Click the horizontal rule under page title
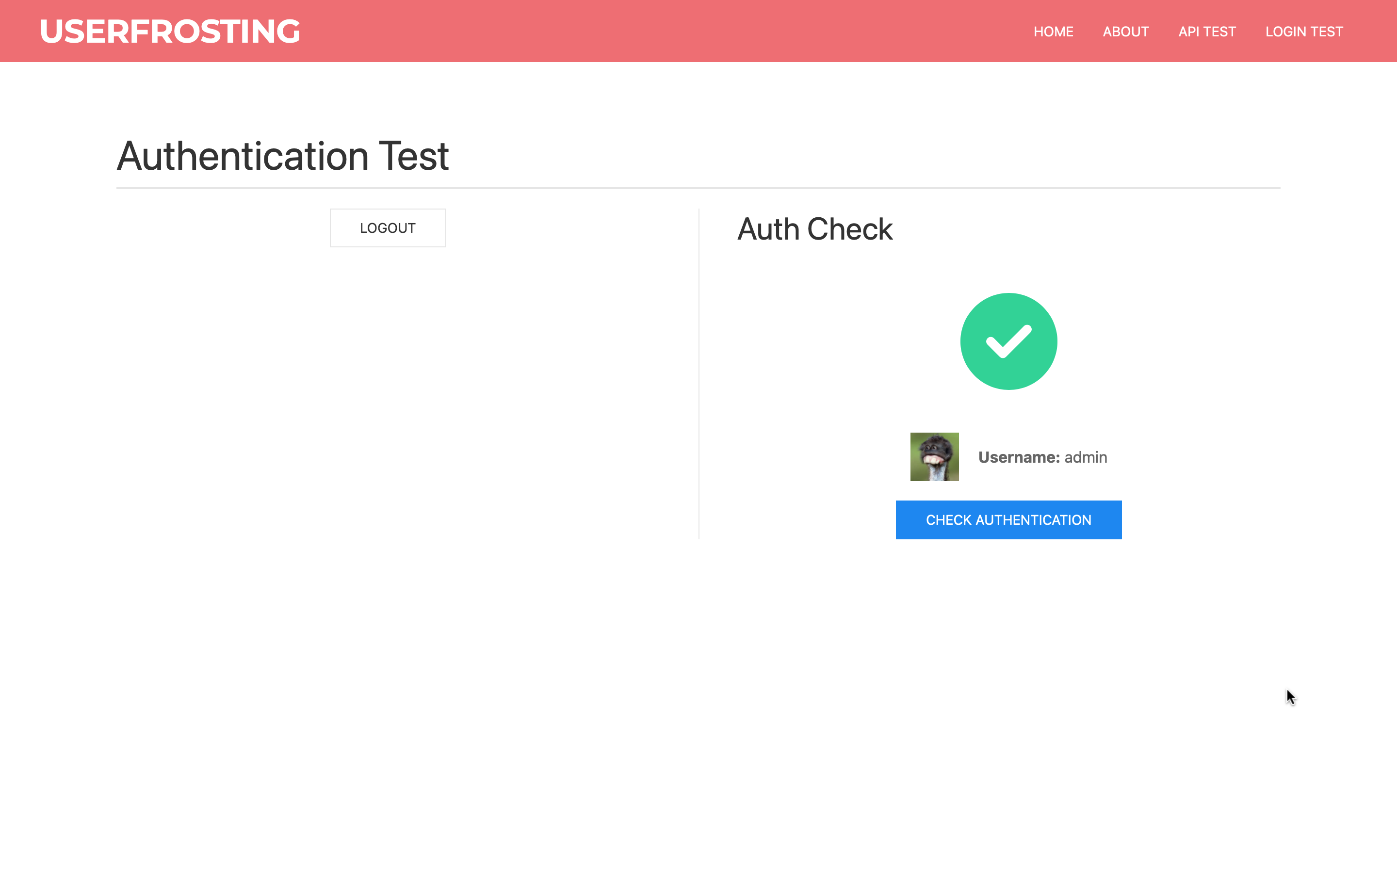Image resolution: width=1397 pixels, height=873 pixels. tap(698, 188)
